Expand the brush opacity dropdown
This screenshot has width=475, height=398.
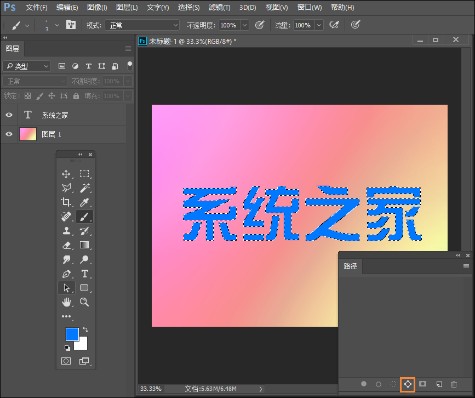[x=244, y=25]
